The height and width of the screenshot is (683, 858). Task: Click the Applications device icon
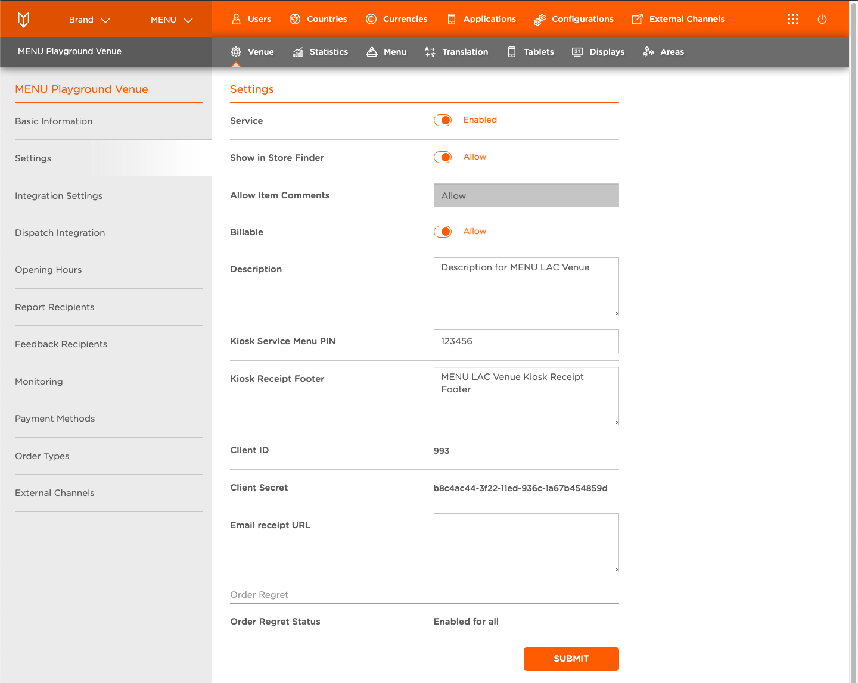pyautogui.click(x=452, y=19)
